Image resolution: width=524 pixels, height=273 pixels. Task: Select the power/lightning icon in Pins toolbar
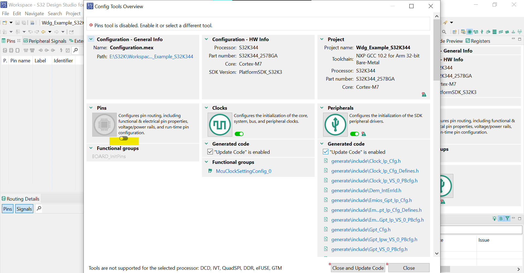click(x=61, y=50)
